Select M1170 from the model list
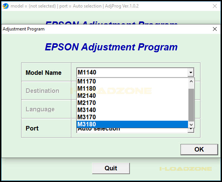Image resolution: width=222 pixels, height=182 pixels. pyautogui.click(x=132, y=81)
